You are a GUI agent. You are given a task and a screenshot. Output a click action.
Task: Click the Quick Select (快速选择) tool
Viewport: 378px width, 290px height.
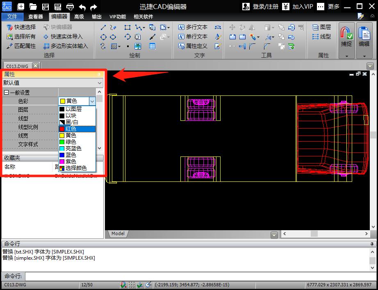(x=21, y=27)
